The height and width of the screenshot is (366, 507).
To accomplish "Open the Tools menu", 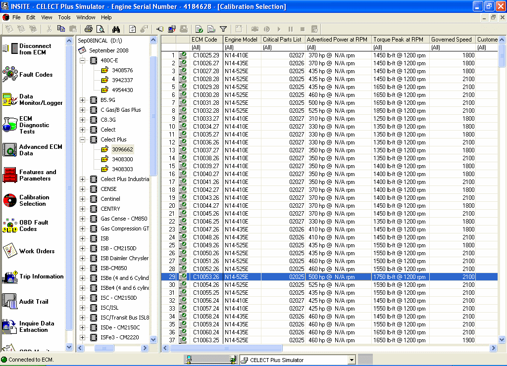I will [x=64, y=17].
